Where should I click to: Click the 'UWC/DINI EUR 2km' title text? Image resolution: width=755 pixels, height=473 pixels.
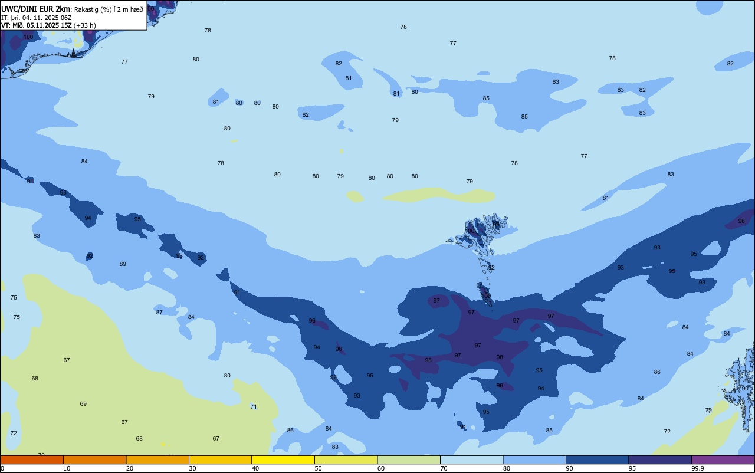pos(35,9)
